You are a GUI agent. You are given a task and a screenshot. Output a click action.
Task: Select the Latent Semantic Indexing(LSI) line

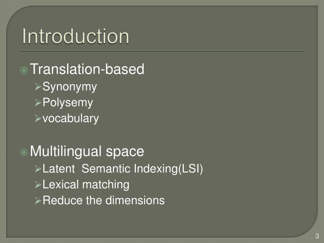(123, 169)
